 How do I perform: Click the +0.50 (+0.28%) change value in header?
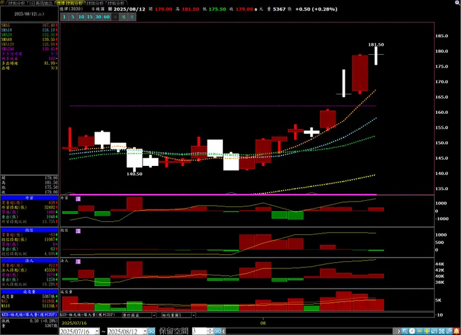[316, 9]
